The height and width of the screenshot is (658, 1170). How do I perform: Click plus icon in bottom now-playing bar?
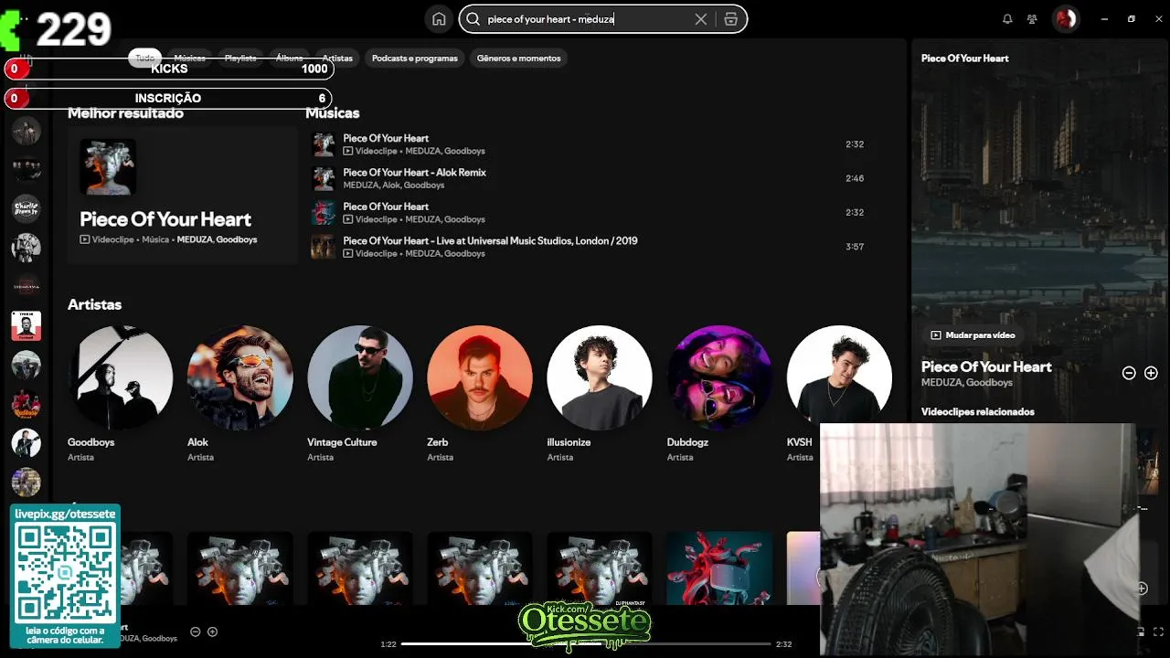tap(212, 631)
